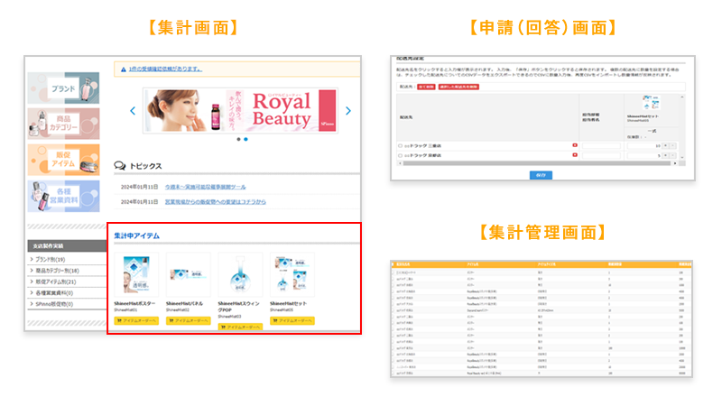
Task: Expand ブランド別(19) in the sidebar list
Action: coord(54,260)
